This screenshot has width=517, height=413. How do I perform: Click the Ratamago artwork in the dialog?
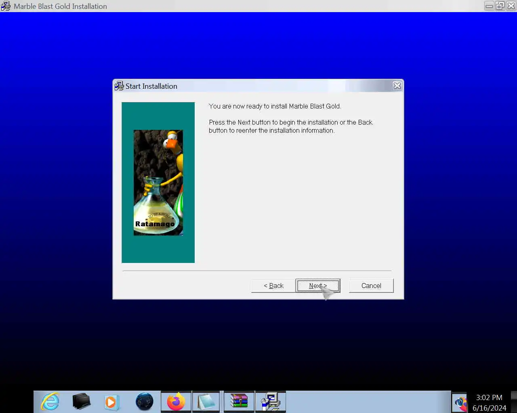pyautogui.click(x=158, y=182)
